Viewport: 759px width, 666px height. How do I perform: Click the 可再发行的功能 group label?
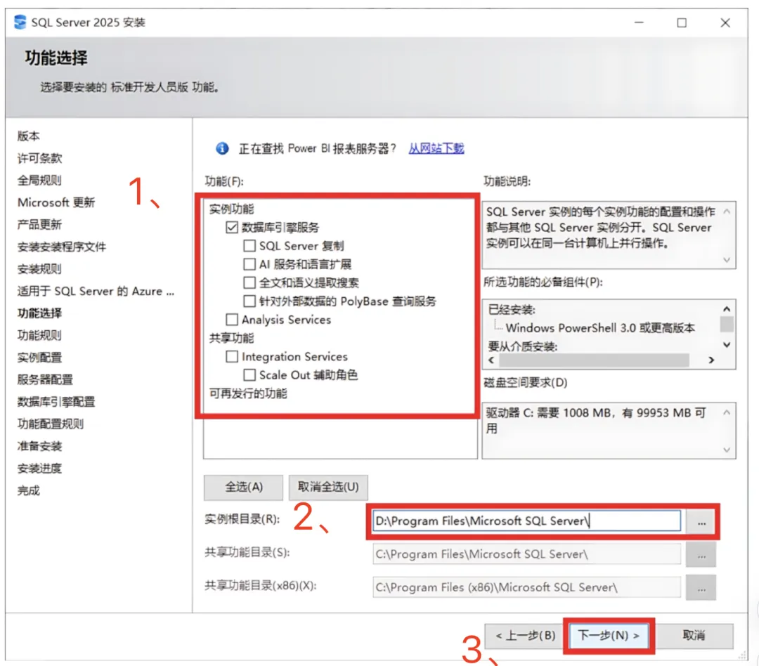click(248, 393)
